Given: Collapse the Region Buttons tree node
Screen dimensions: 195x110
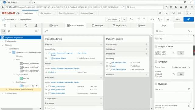Looking at the screenshot, I should (x=14, y=75).
